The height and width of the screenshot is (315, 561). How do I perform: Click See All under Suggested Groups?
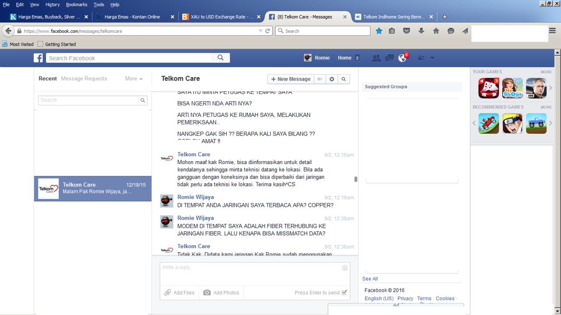pos(370,279)
